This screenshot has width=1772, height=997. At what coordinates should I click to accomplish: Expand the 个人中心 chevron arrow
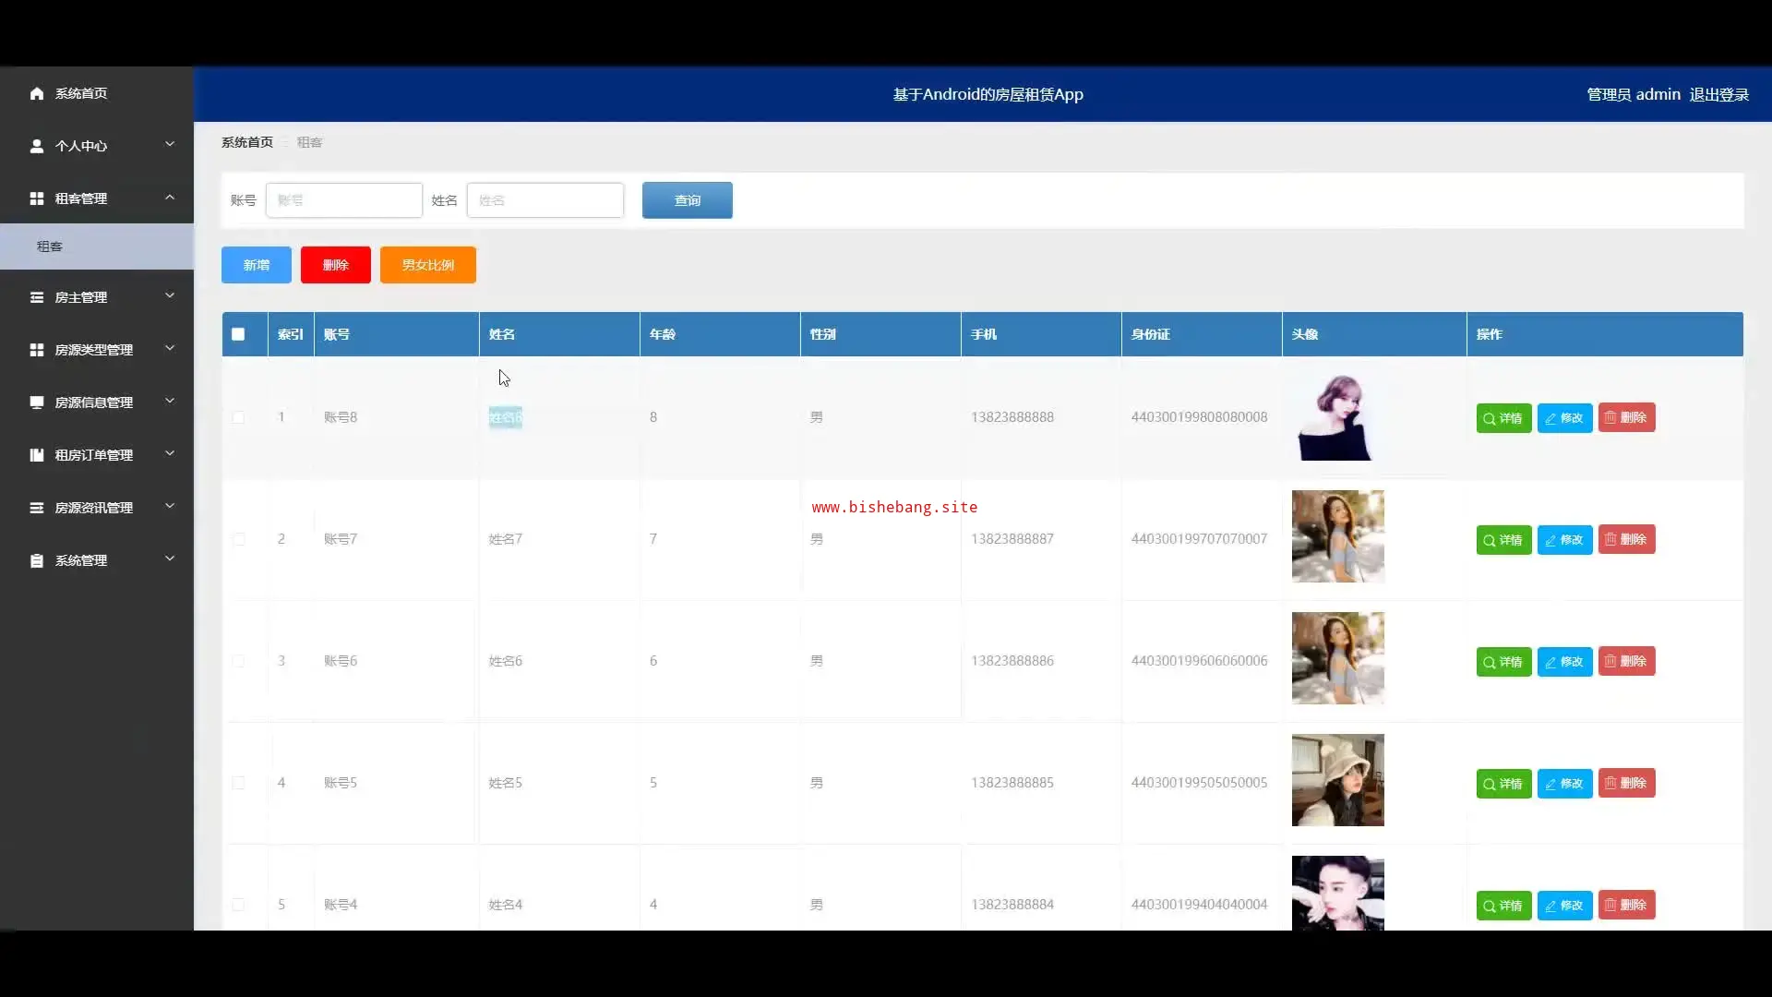pyautogui.click(x=170, y=144)
